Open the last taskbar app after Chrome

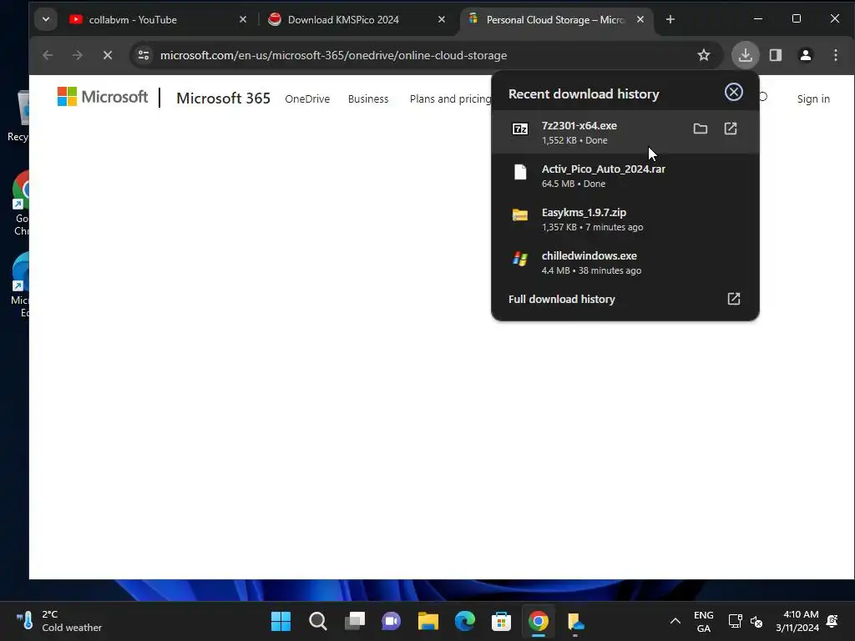click(575, 621)
